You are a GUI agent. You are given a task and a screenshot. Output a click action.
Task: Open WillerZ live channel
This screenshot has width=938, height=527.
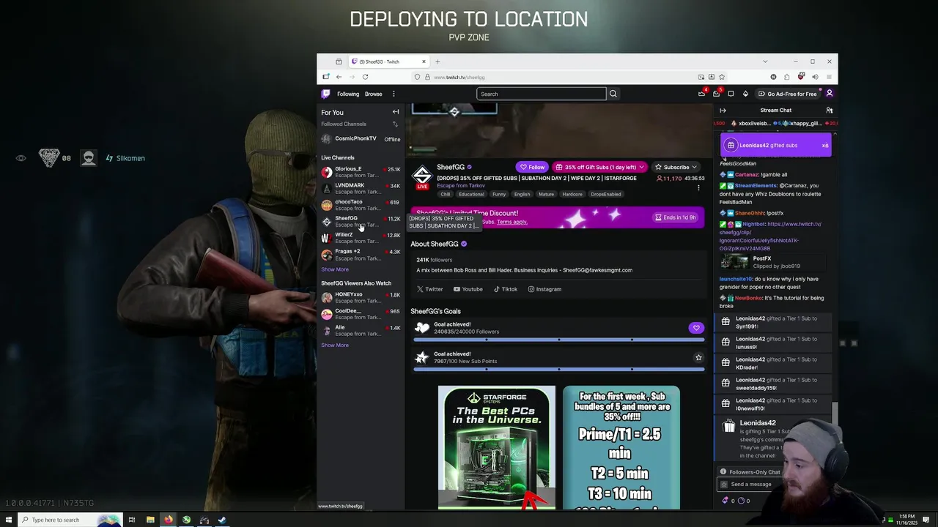pos(361,238)
